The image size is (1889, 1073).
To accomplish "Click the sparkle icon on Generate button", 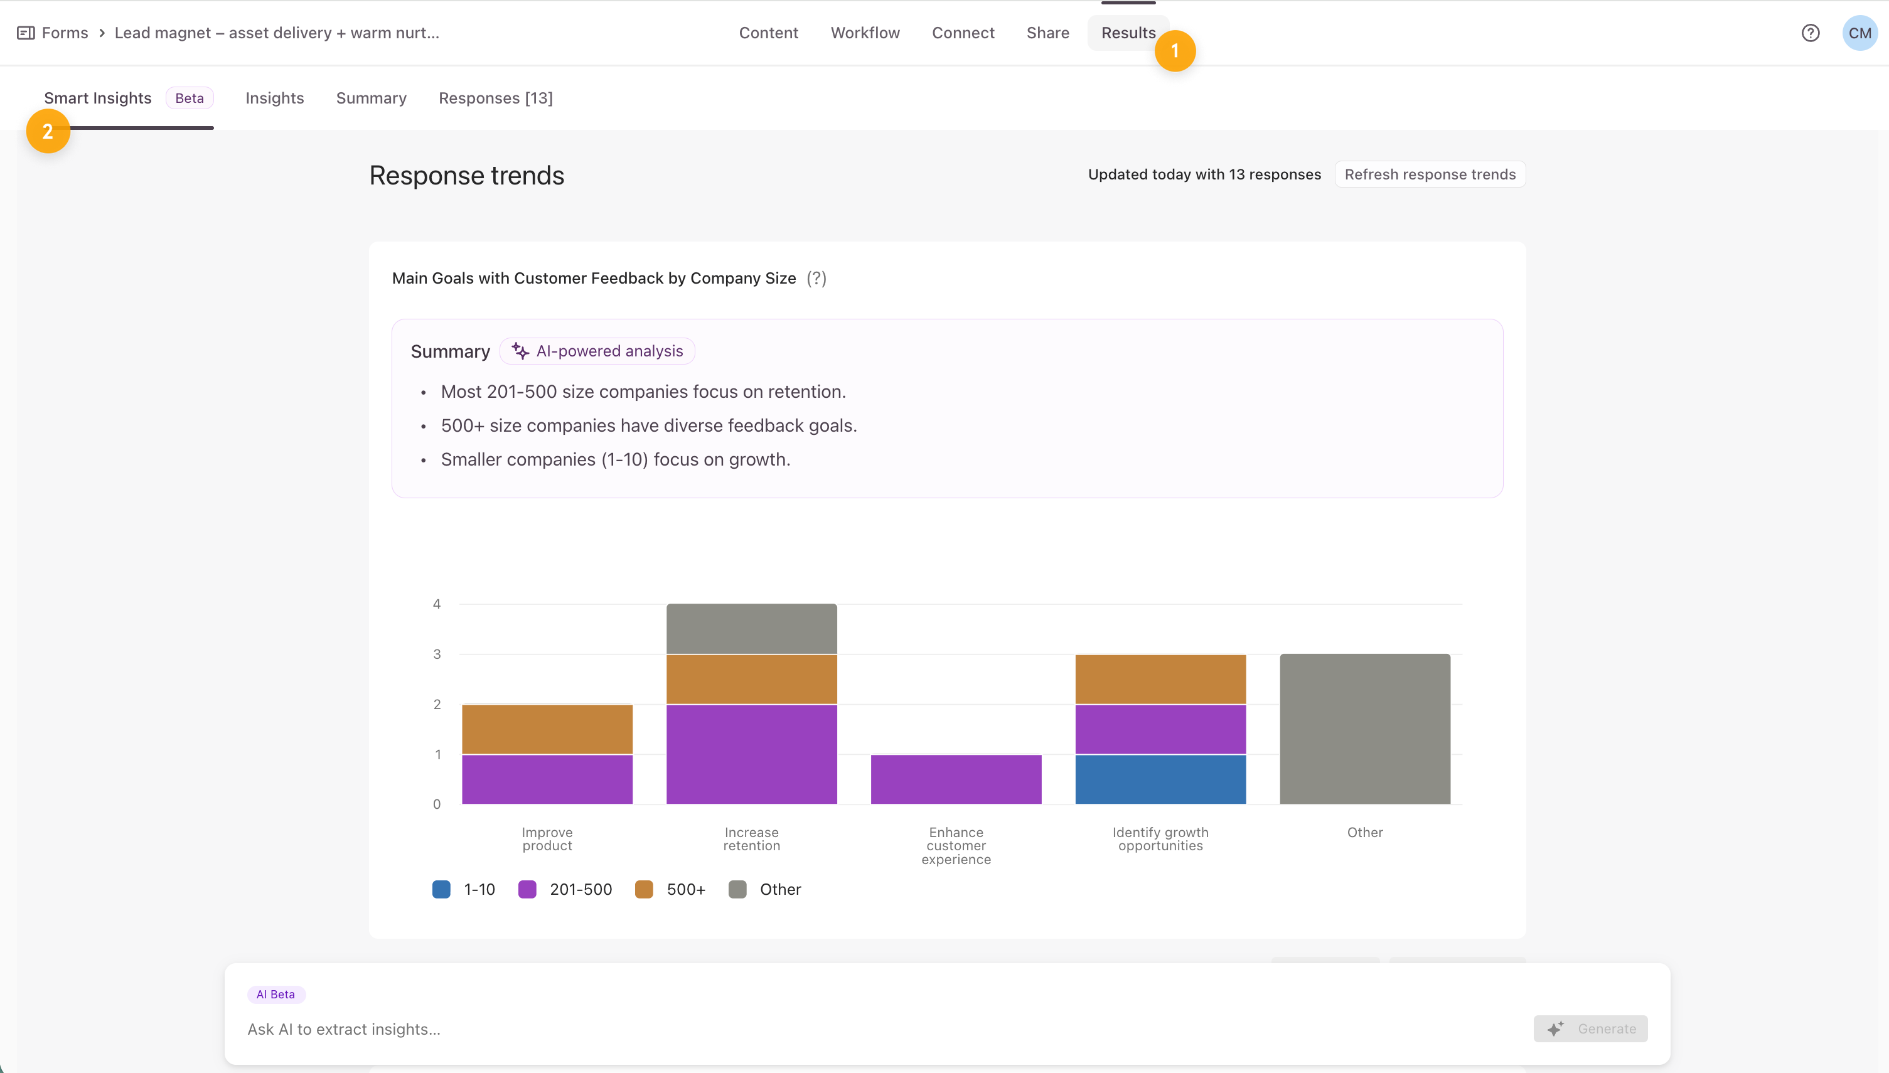I will pos(1555,1029).
